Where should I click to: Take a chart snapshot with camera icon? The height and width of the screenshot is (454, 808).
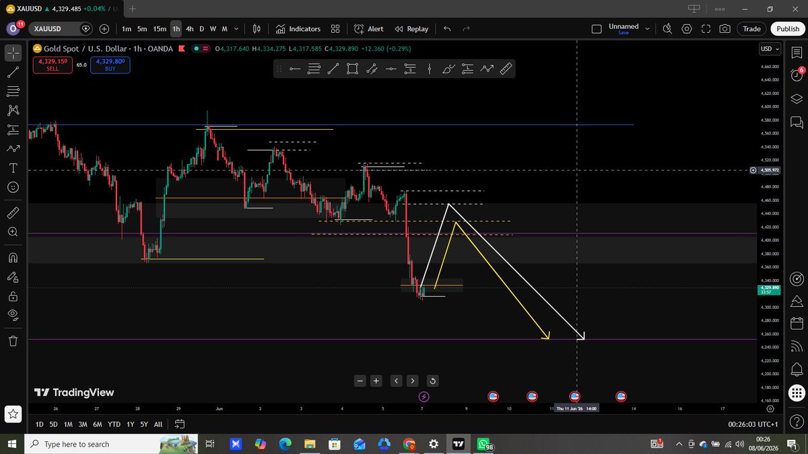pos(725,29)
